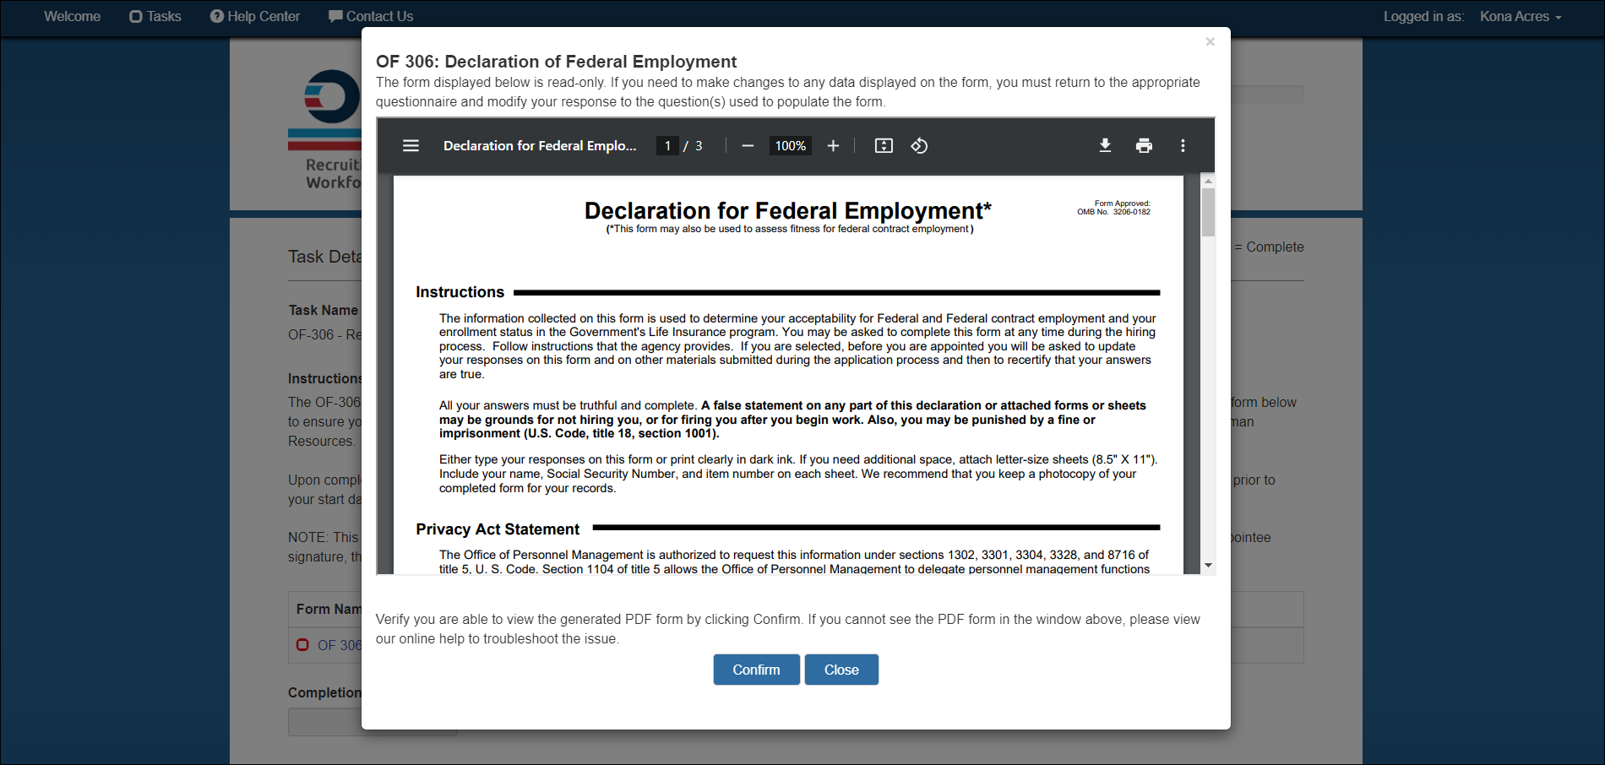Click the Completion field in background page
The width and height of the screenshot is (1605, 765).
tap(373, 722)
